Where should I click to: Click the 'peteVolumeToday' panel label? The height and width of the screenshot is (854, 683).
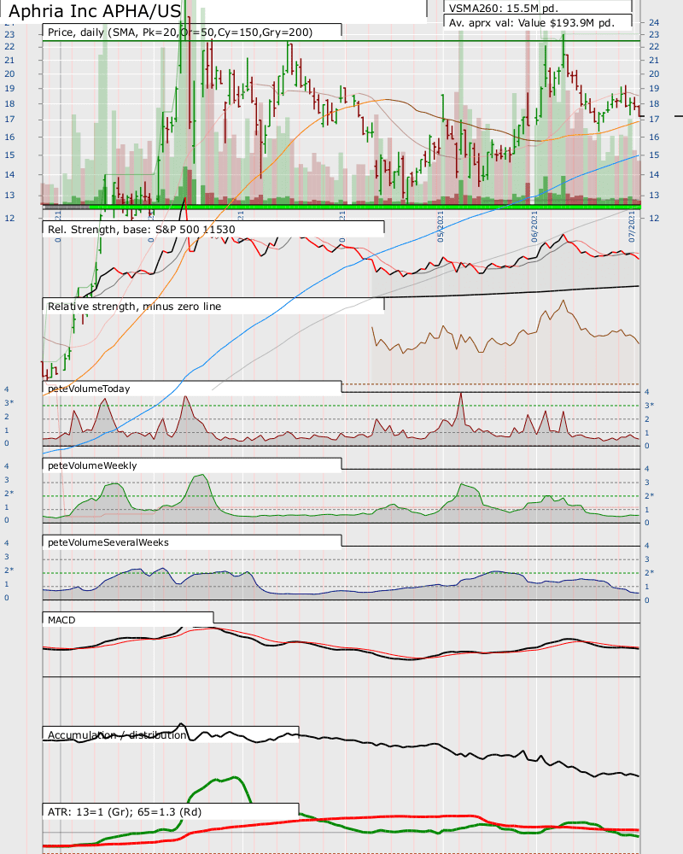89,389
